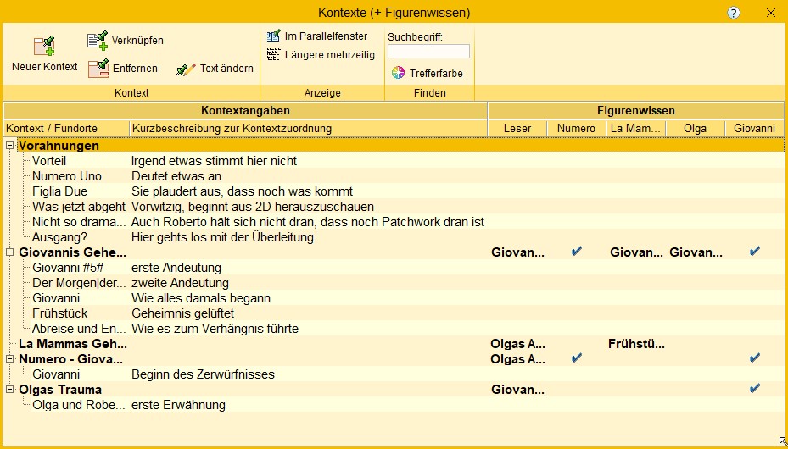The height and width of the screenshot is (449, 788).
Task: Click the La Mam... column header
Action: [x=636, y=129]
